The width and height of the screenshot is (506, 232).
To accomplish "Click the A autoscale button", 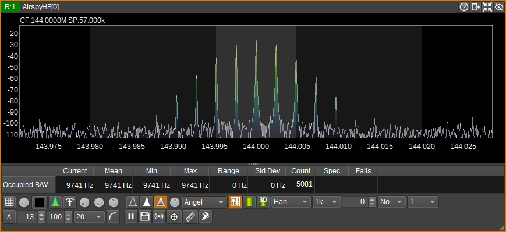I will (9, 217).
